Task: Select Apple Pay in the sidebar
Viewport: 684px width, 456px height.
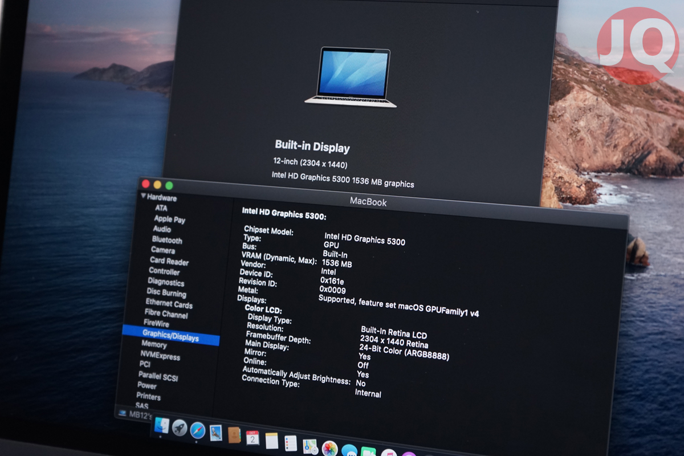Action: (x=169, y=219)
